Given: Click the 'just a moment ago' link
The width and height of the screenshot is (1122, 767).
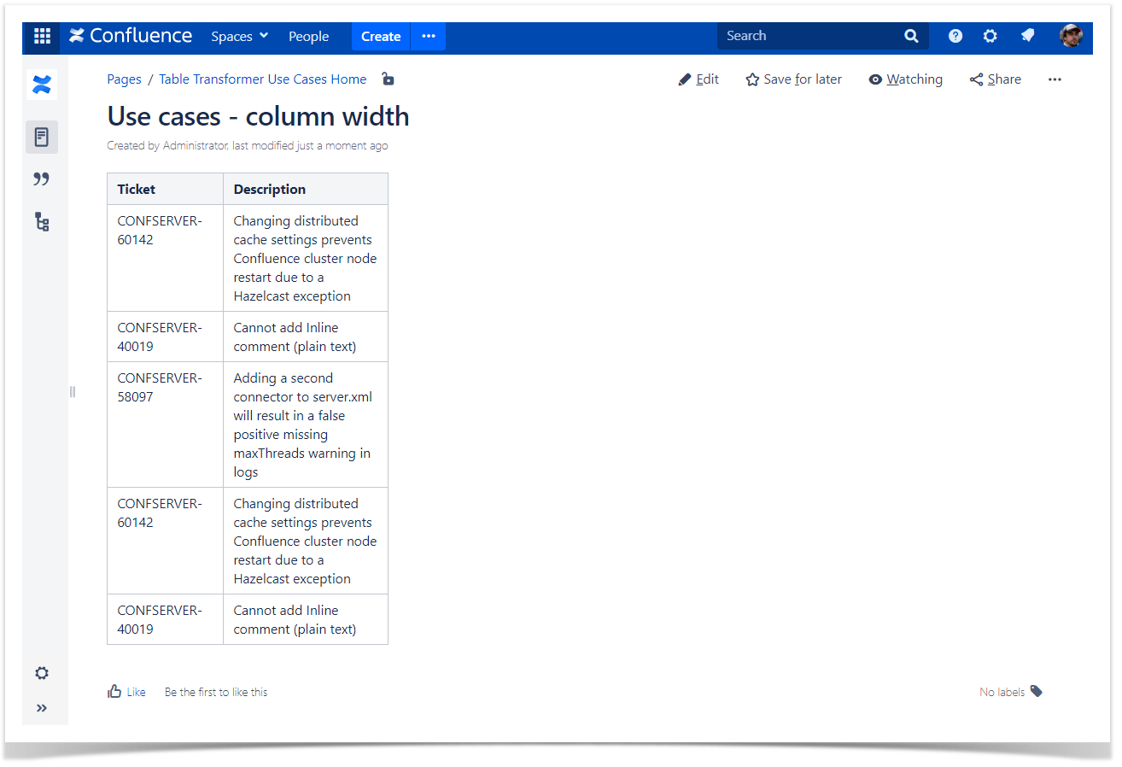Looking at the screenshot, I should pyautogui.click(x=342, y=146).
